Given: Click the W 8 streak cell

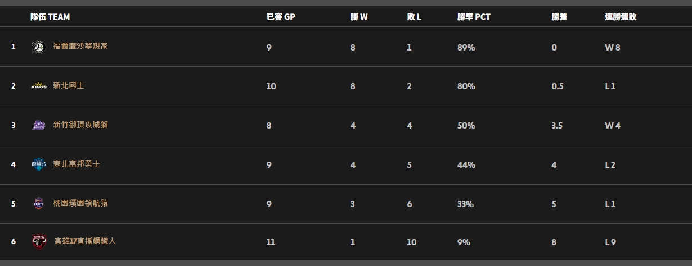Looking at the screenshot, I should [613, 48].
